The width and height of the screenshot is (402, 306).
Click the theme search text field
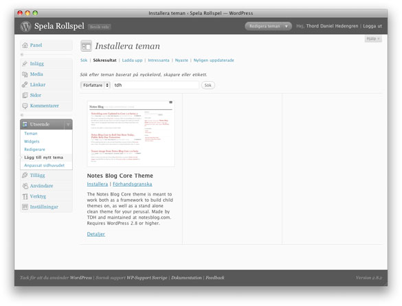[156, 85]
